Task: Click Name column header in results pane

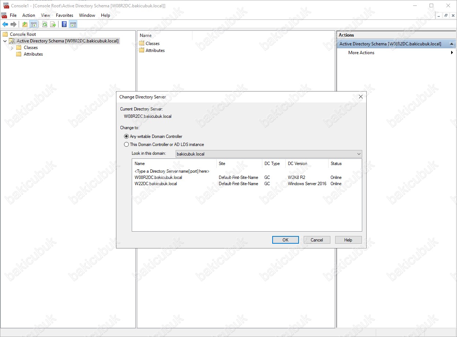Action: pyautogui.click(x=165, y=35)
